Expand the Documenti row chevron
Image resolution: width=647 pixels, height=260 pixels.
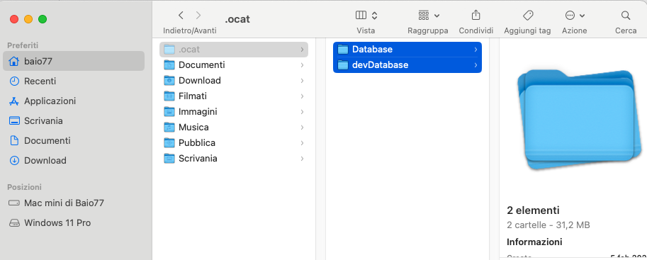coord(302,65)
